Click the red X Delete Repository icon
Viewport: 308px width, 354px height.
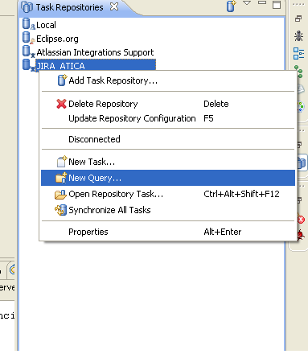(61, 104)
